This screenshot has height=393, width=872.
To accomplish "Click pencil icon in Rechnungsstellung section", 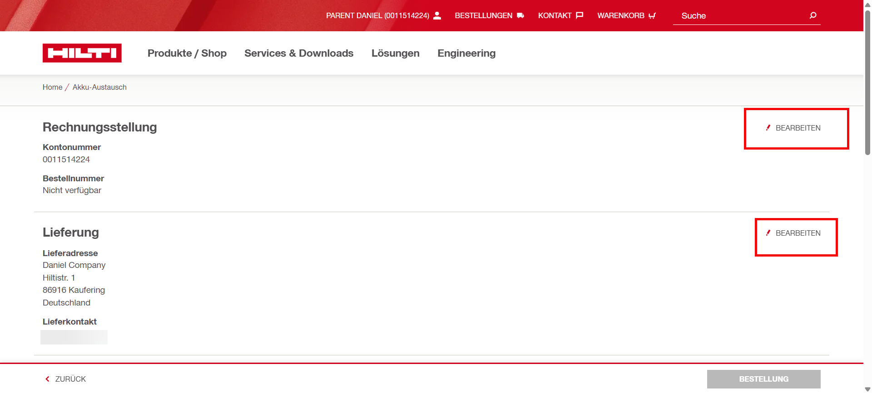I will [768, 128].
